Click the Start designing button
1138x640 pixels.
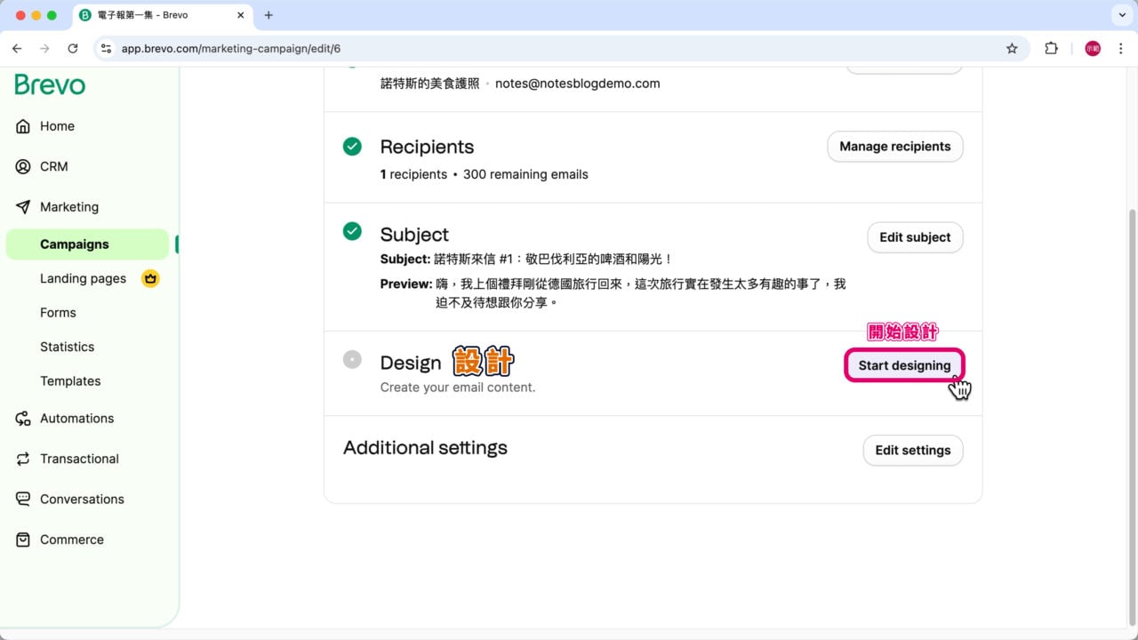[904, 365]
